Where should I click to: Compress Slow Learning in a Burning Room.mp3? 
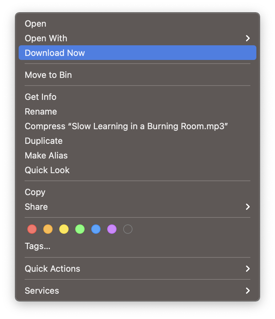pos(137,126)
